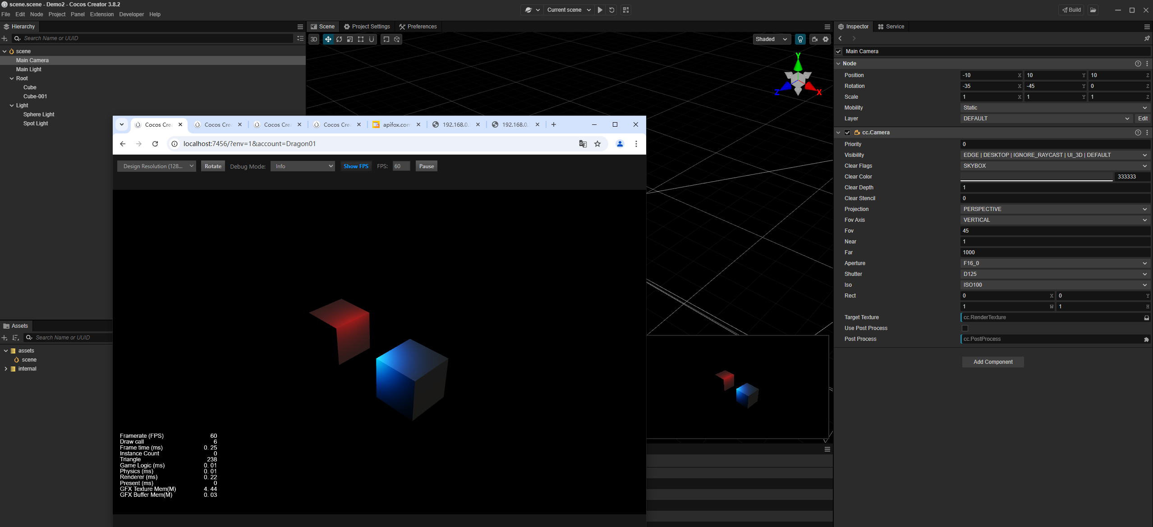Open the Clear Flags SKYBOX dropdown
The height and width of the screenshot is (527, 1153).
[x=1055, y=166]
